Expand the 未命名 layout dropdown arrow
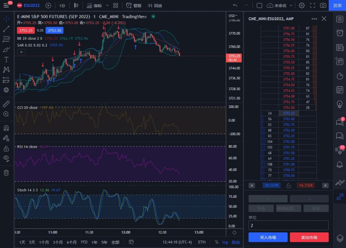The width and height of the screenshot is (346, 248). [291, 5]
